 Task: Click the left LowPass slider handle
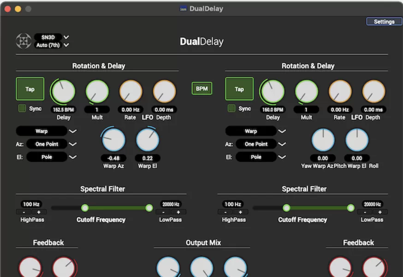click(x=149, y=208)
